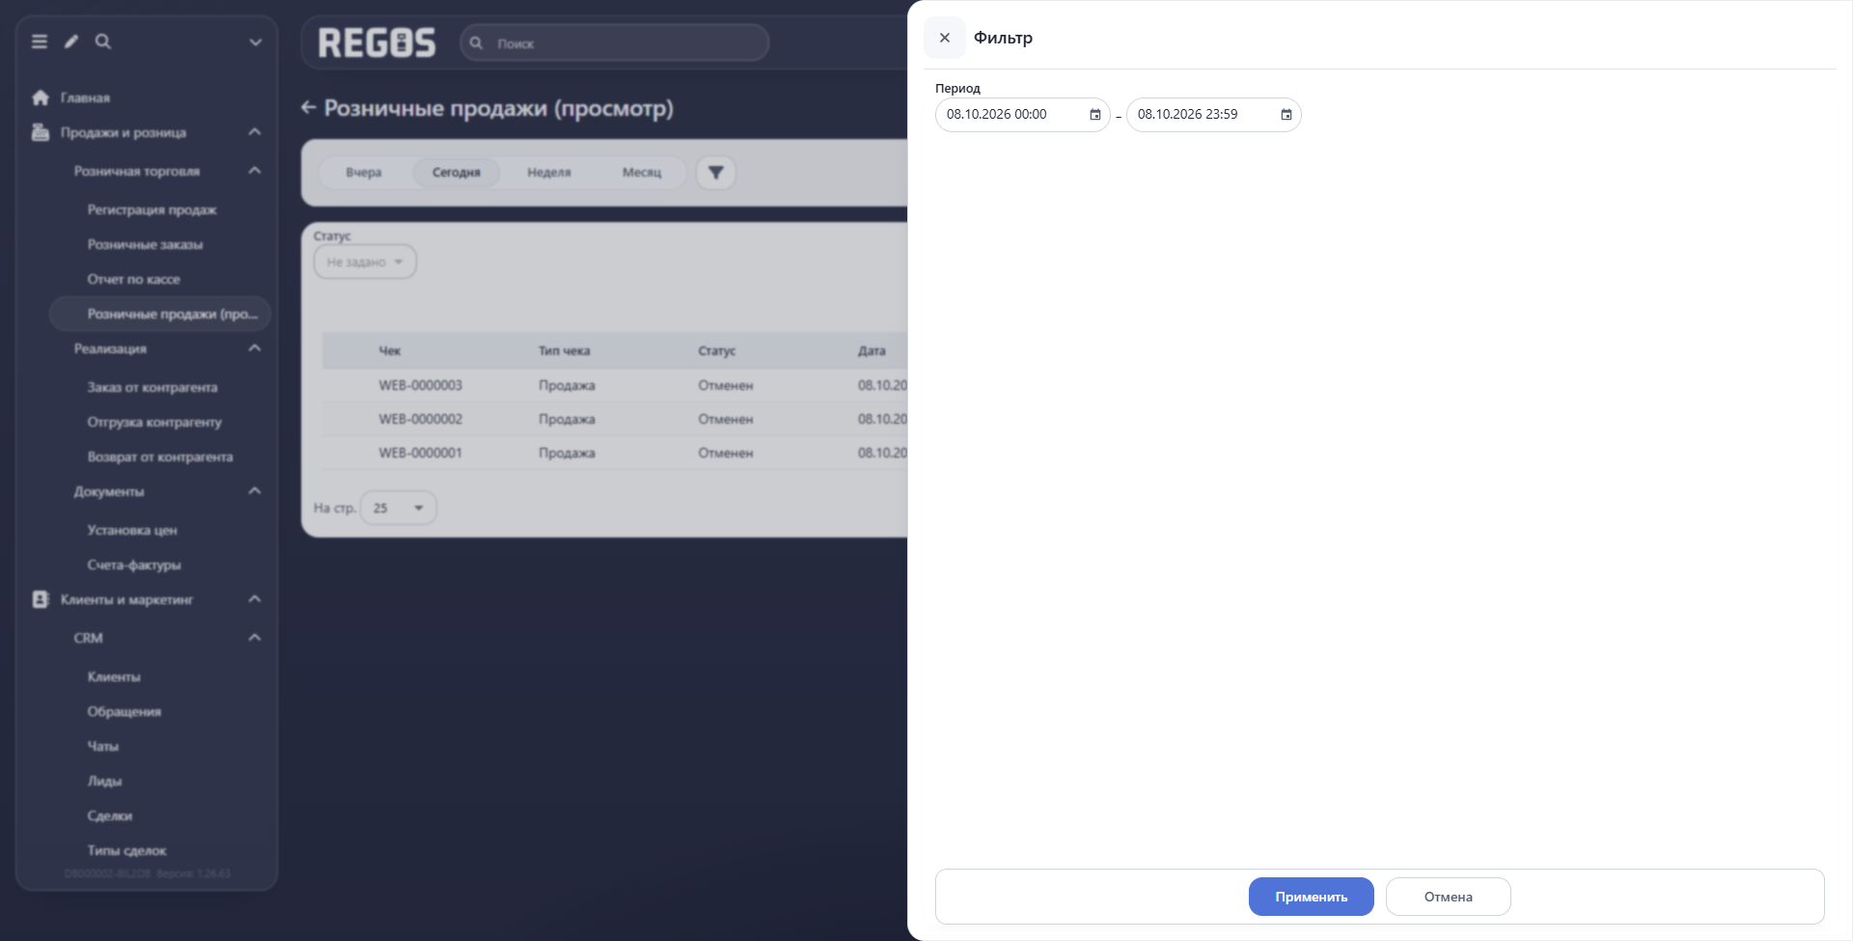Image resolution: width=1853 pixels, height=941 pixels.
Task: Open Розничные заказы in sidebar
Action: 145,244
